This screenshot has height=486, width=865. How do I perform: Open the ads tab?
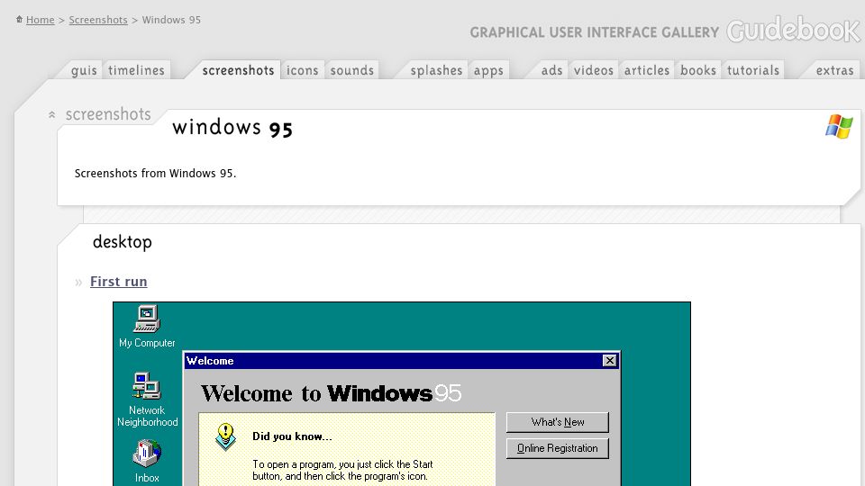tap(551, 70)
